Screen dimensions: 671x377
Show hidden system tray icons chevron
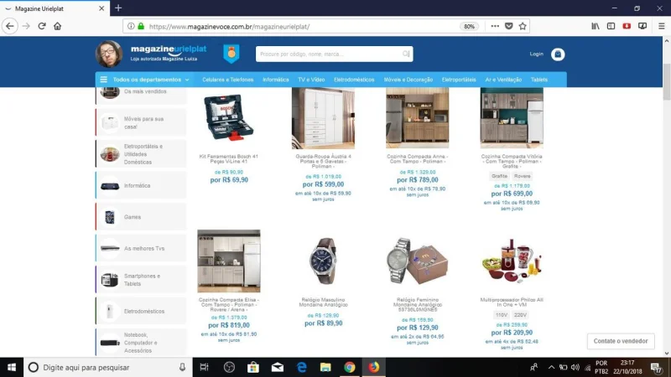tap(551, 367)
